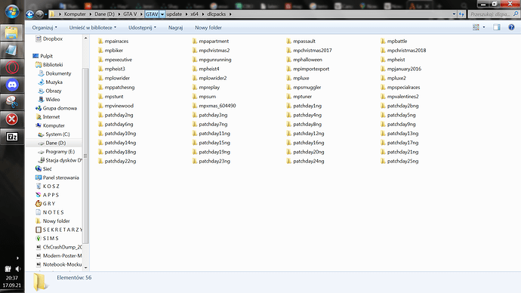Click the Nagraj toolbar button
The image size is (521, 293).
pos(175,28)
